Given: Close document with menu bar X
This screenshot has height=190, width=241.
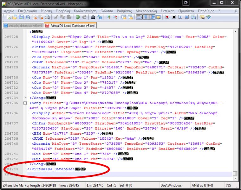Looking at the screenshot, I should (x=236, y=11).
